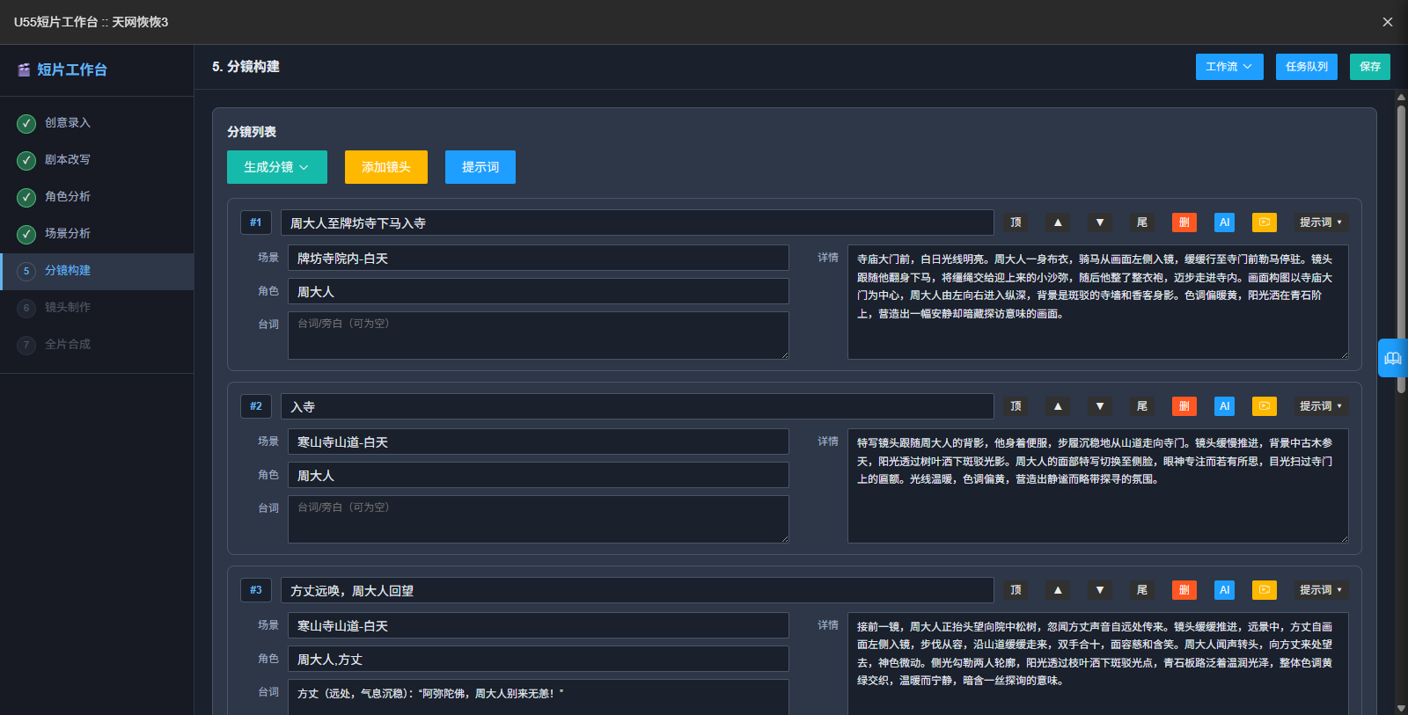Viewport: 1408px width, 715px height.
Task: Move shot #3 down with the triangle
Action: (1100, 590)
